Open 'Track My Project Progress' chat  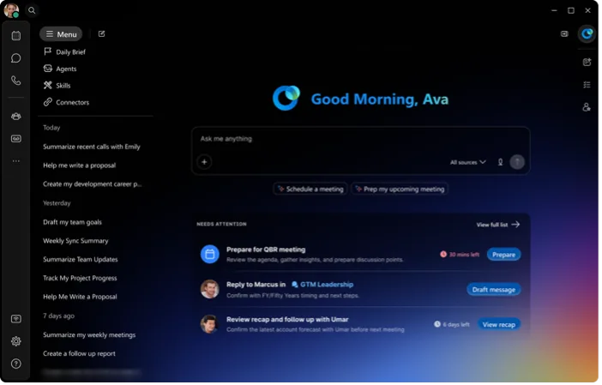tap(80, 279)
